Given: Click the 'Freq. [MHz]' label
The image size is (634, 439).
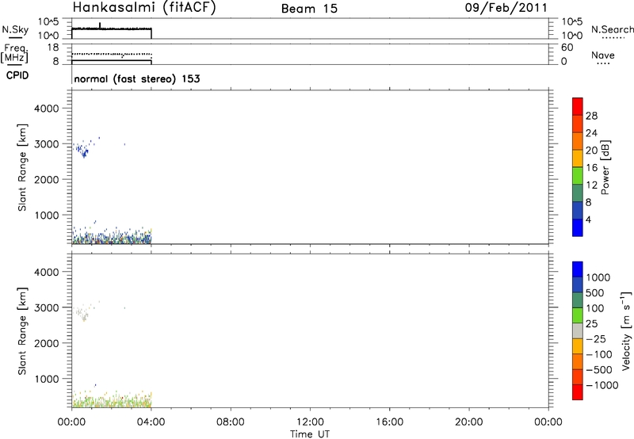Looking at the screenshot, I should pos(14,54).
